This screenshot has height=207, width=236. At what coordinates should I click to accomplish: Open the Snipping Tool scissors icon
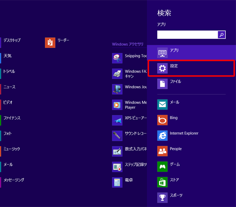point(117,58)
